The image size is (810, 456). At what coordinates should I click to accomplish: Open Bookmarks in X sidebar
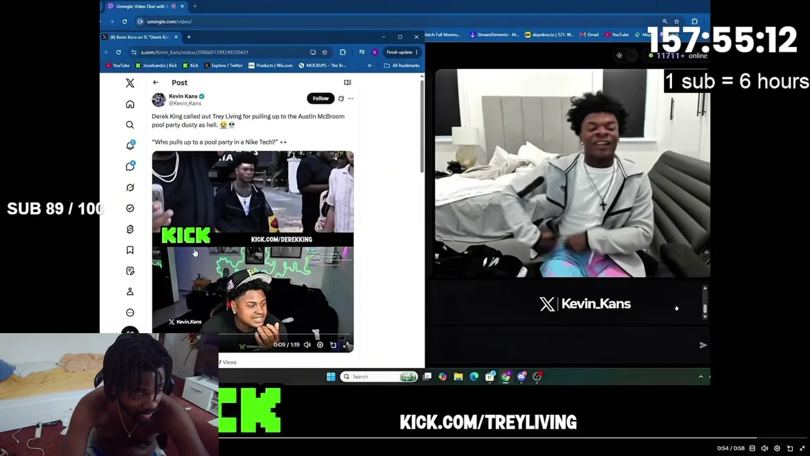130,250
